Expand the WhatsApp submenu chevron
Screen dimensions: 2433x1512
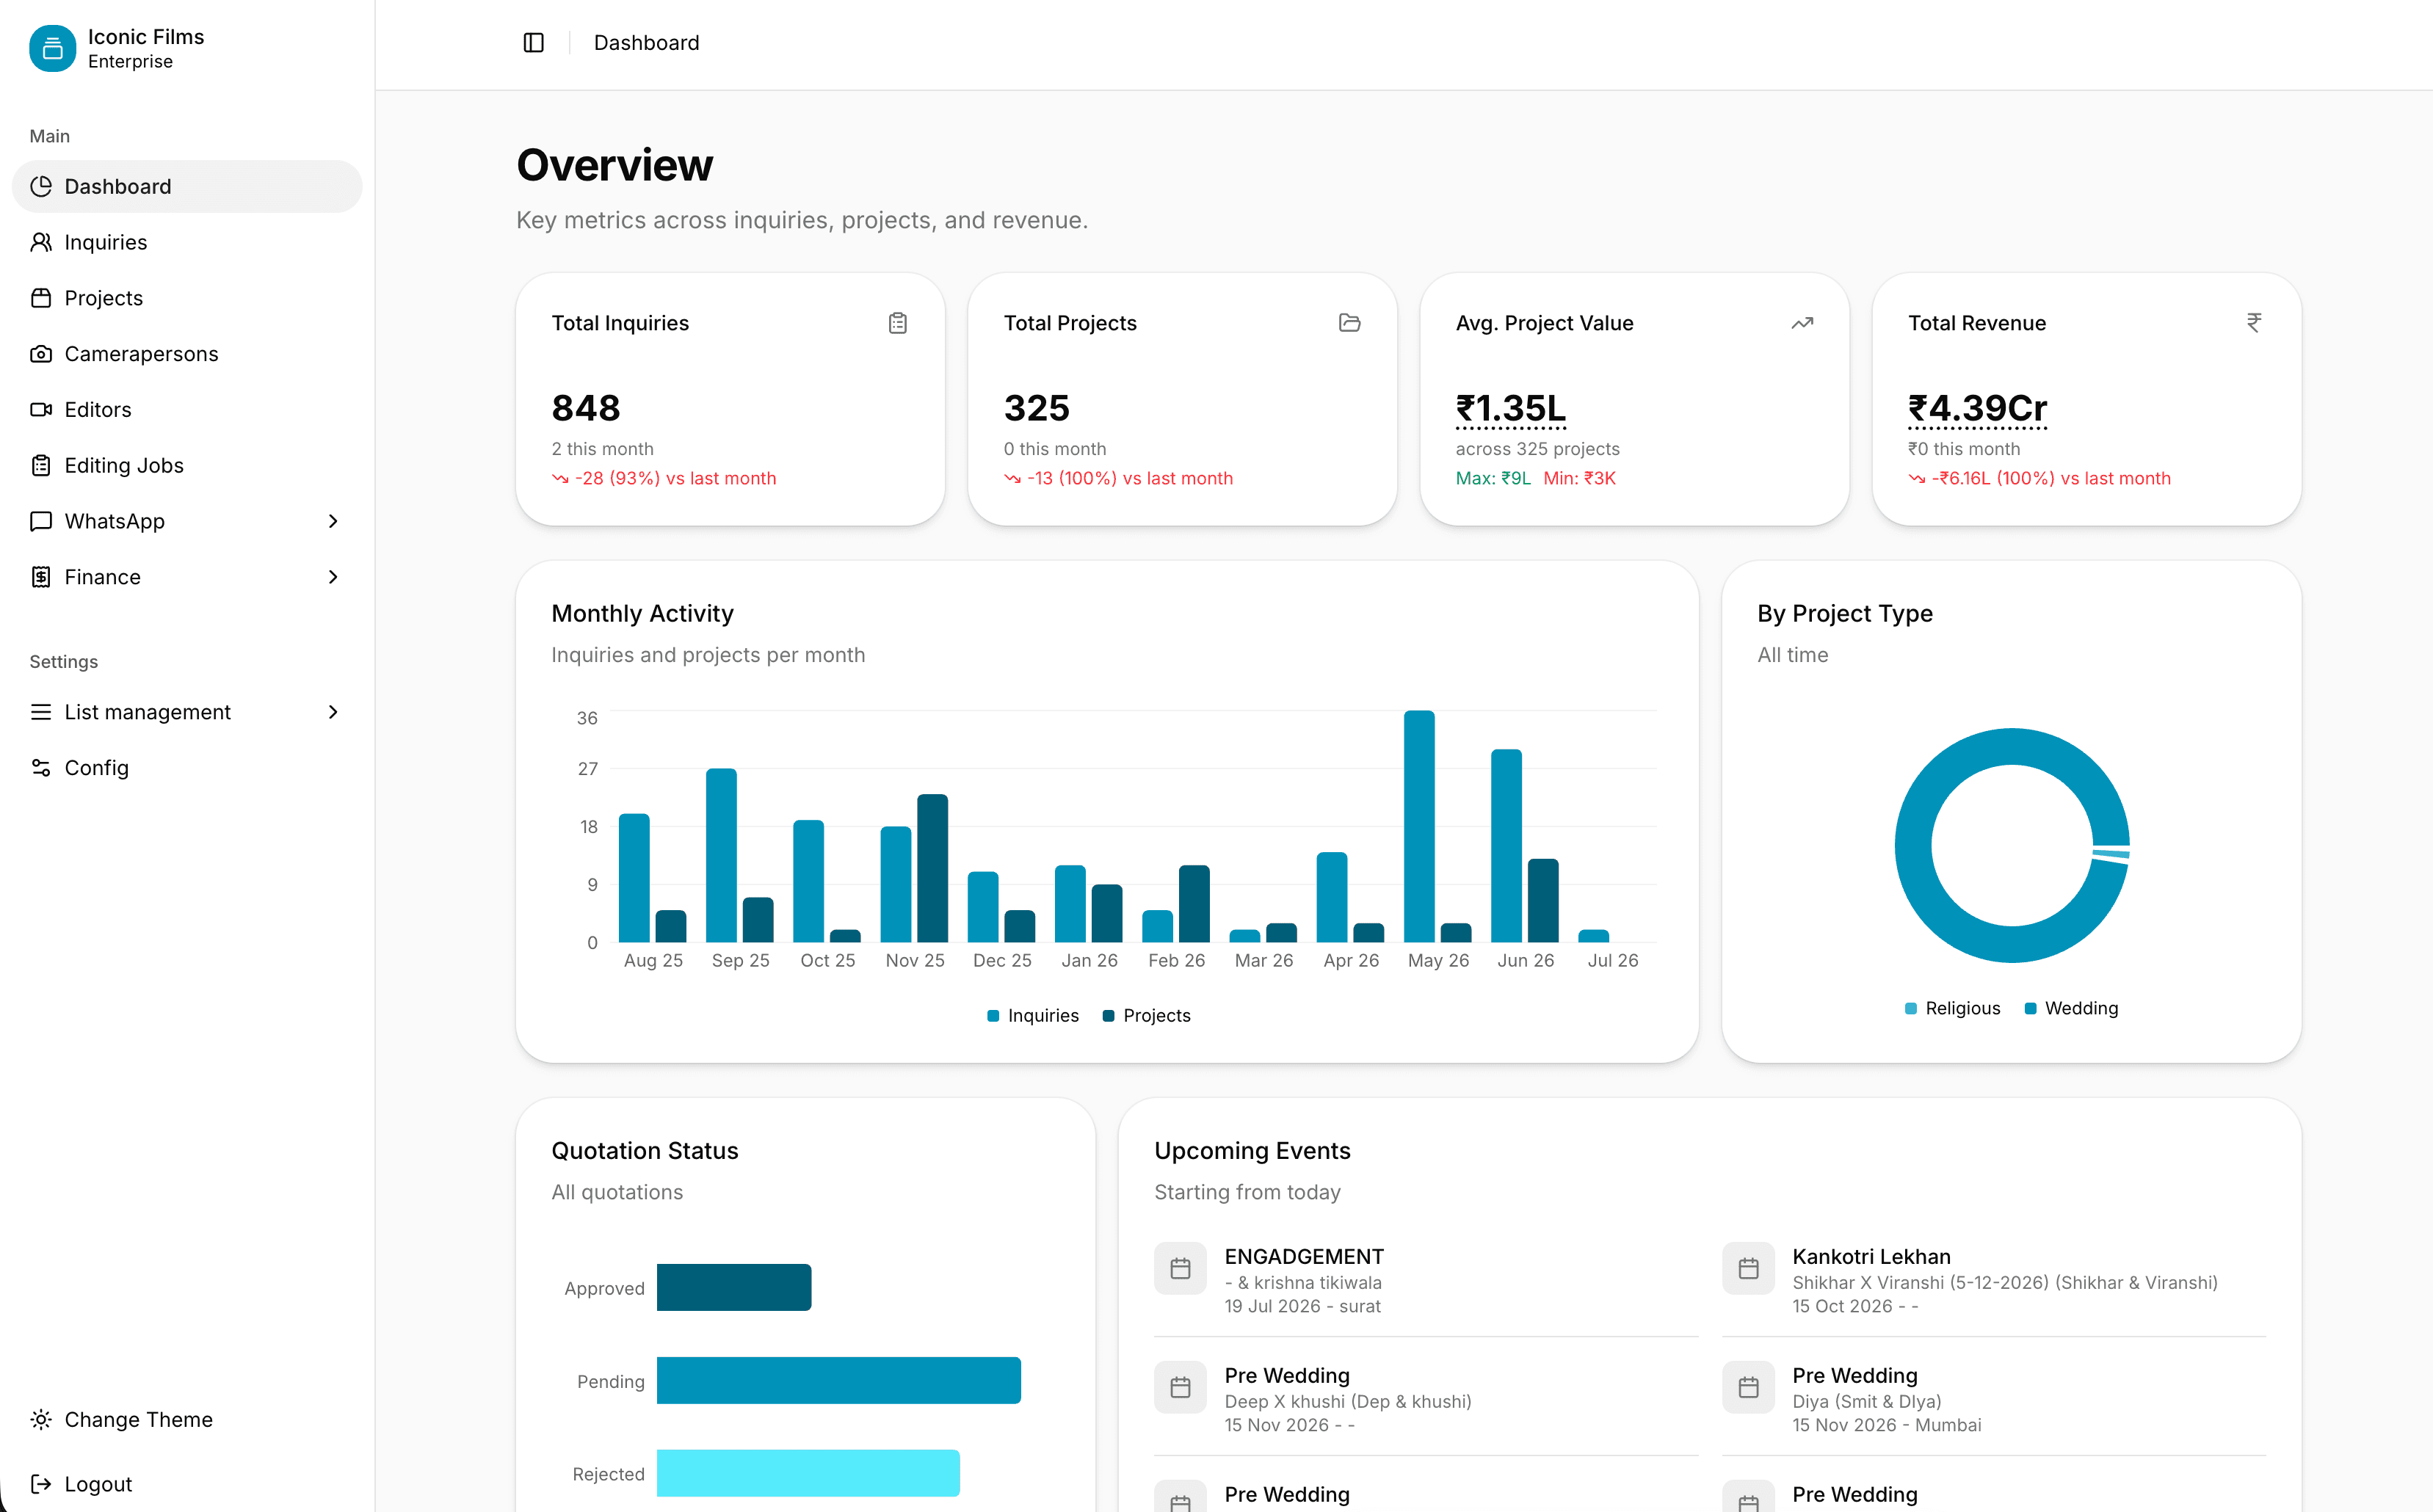point(333,521)
